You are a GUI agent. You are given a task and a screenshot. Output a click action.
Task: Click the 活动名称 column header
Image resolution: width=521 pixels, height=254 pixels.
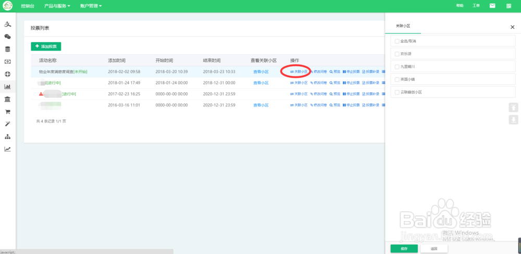47,61
